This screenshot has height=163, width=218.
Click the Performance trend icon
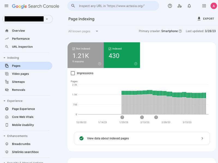[7, 39]
